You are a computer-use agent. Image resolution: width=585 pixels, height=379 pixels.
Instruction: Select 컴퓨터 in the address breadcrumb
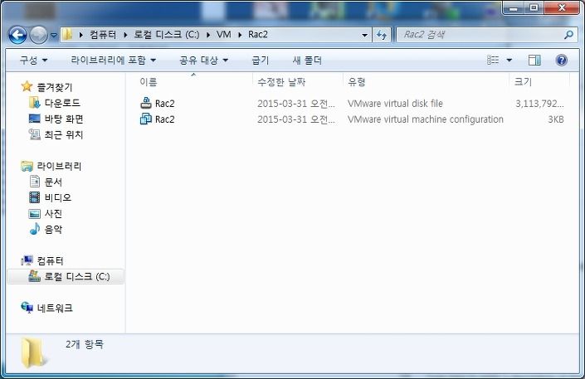click(103, 35)
